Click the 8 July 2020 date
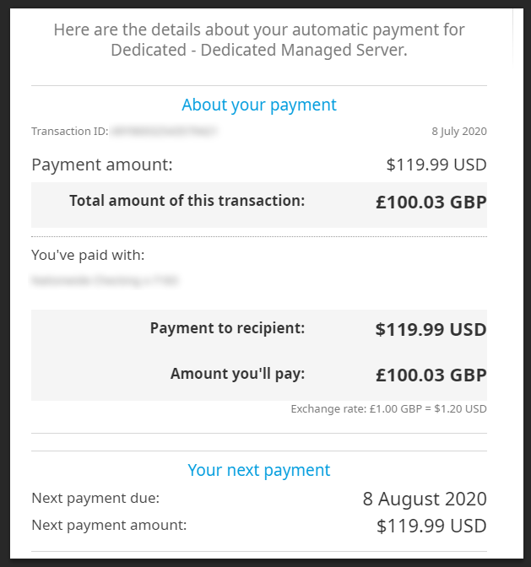Image resolution: width=531 pixels, height=567 pixels. tap(459, 131)
